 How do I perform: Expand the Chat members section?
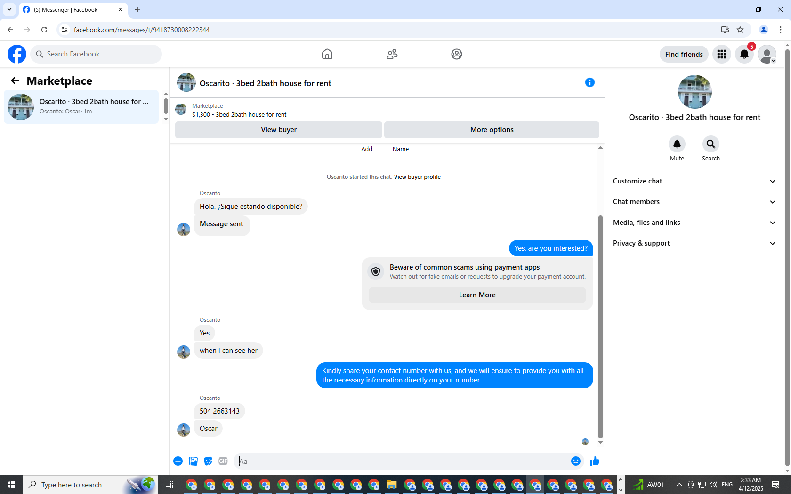point(694,202)
